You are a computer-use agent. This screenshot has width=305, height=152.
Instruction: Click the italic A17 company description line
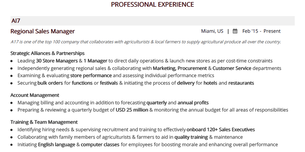point(145,42)
